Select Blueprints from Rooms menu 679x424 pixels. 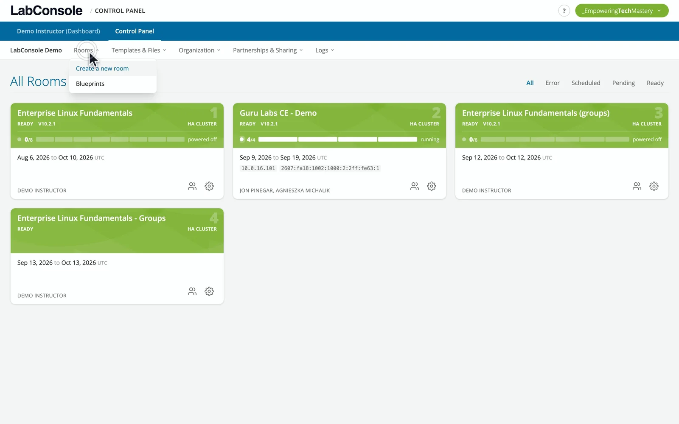pos(113,84)
